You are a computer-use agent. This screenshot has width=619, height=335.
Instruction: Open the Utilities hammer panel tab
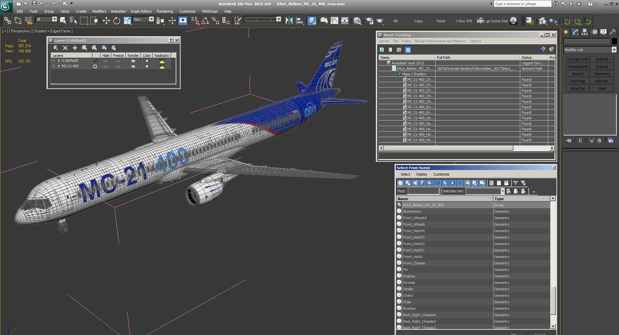pos(613,32)
